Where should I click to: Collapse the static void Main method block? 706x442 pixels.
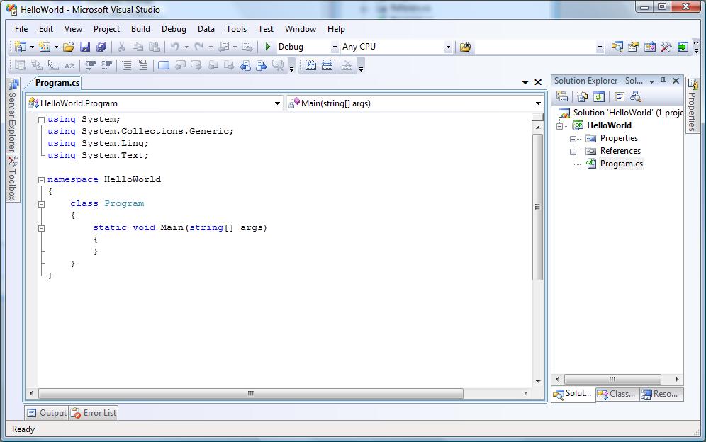[x=41, y=228]
